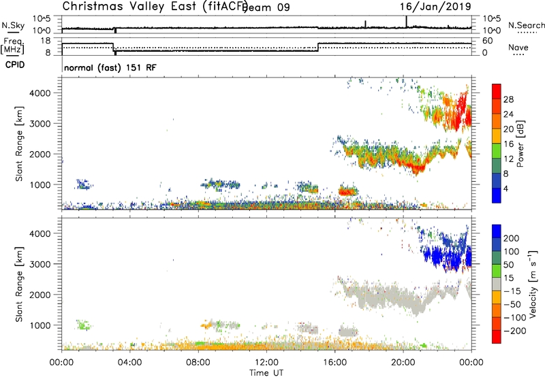This screenshot has width=545, height=377.
Task: Select the 'N.Sky' legend label
Action: click(x=13, y=25)
